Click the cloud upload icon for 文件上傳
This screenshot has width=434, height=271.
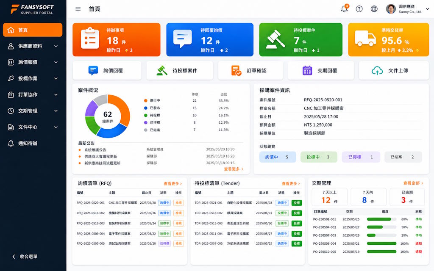click(x=377, y=71)
